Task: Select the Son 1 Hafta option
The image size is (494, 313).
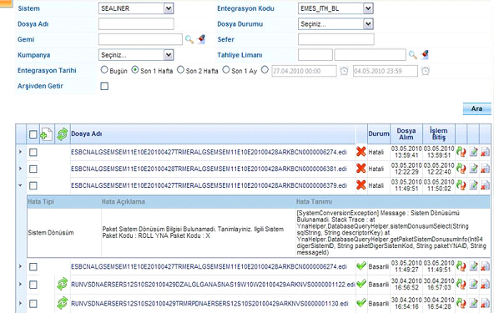Action: point(135,70)
